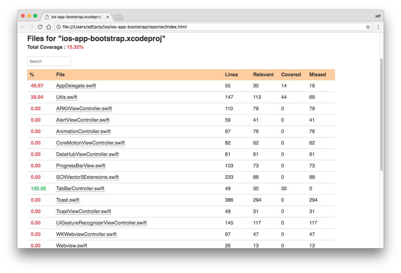401x273 pixels.
Task: Close the ios-app-bootstrap.xcodeproj tab
Action: 107,17
